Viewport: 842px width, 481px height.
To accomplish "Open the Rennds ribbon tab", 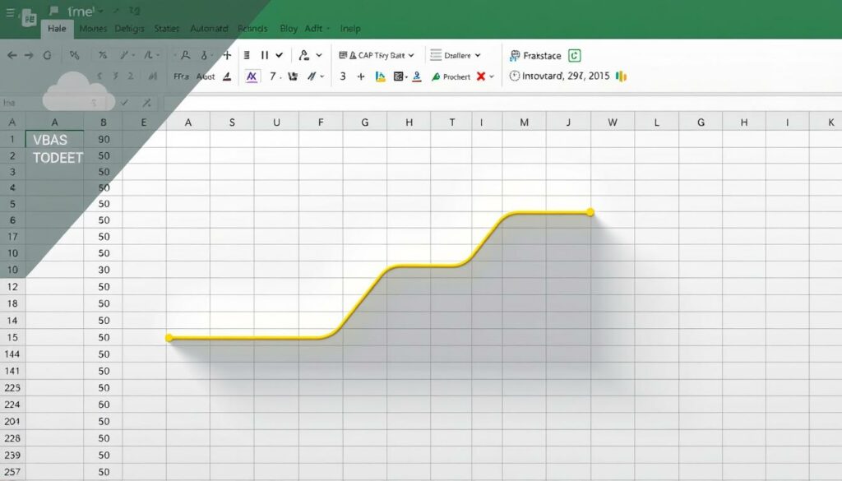I will [x=252, y=29].
